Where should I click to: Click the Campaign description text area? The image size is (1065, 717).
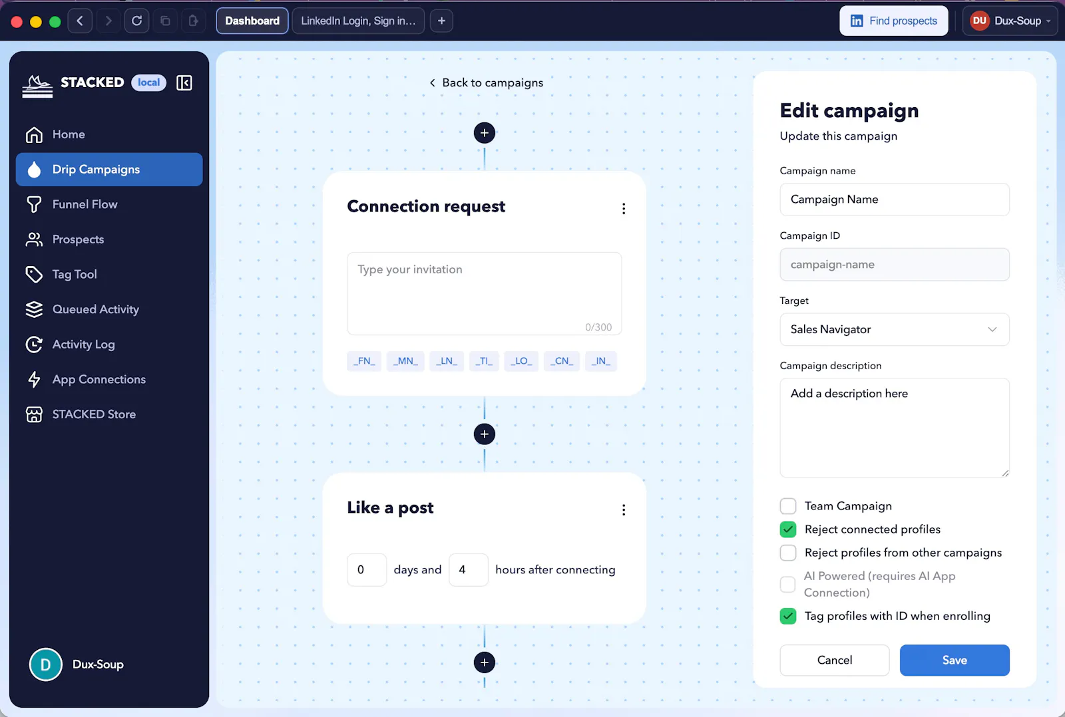(895, 428)
